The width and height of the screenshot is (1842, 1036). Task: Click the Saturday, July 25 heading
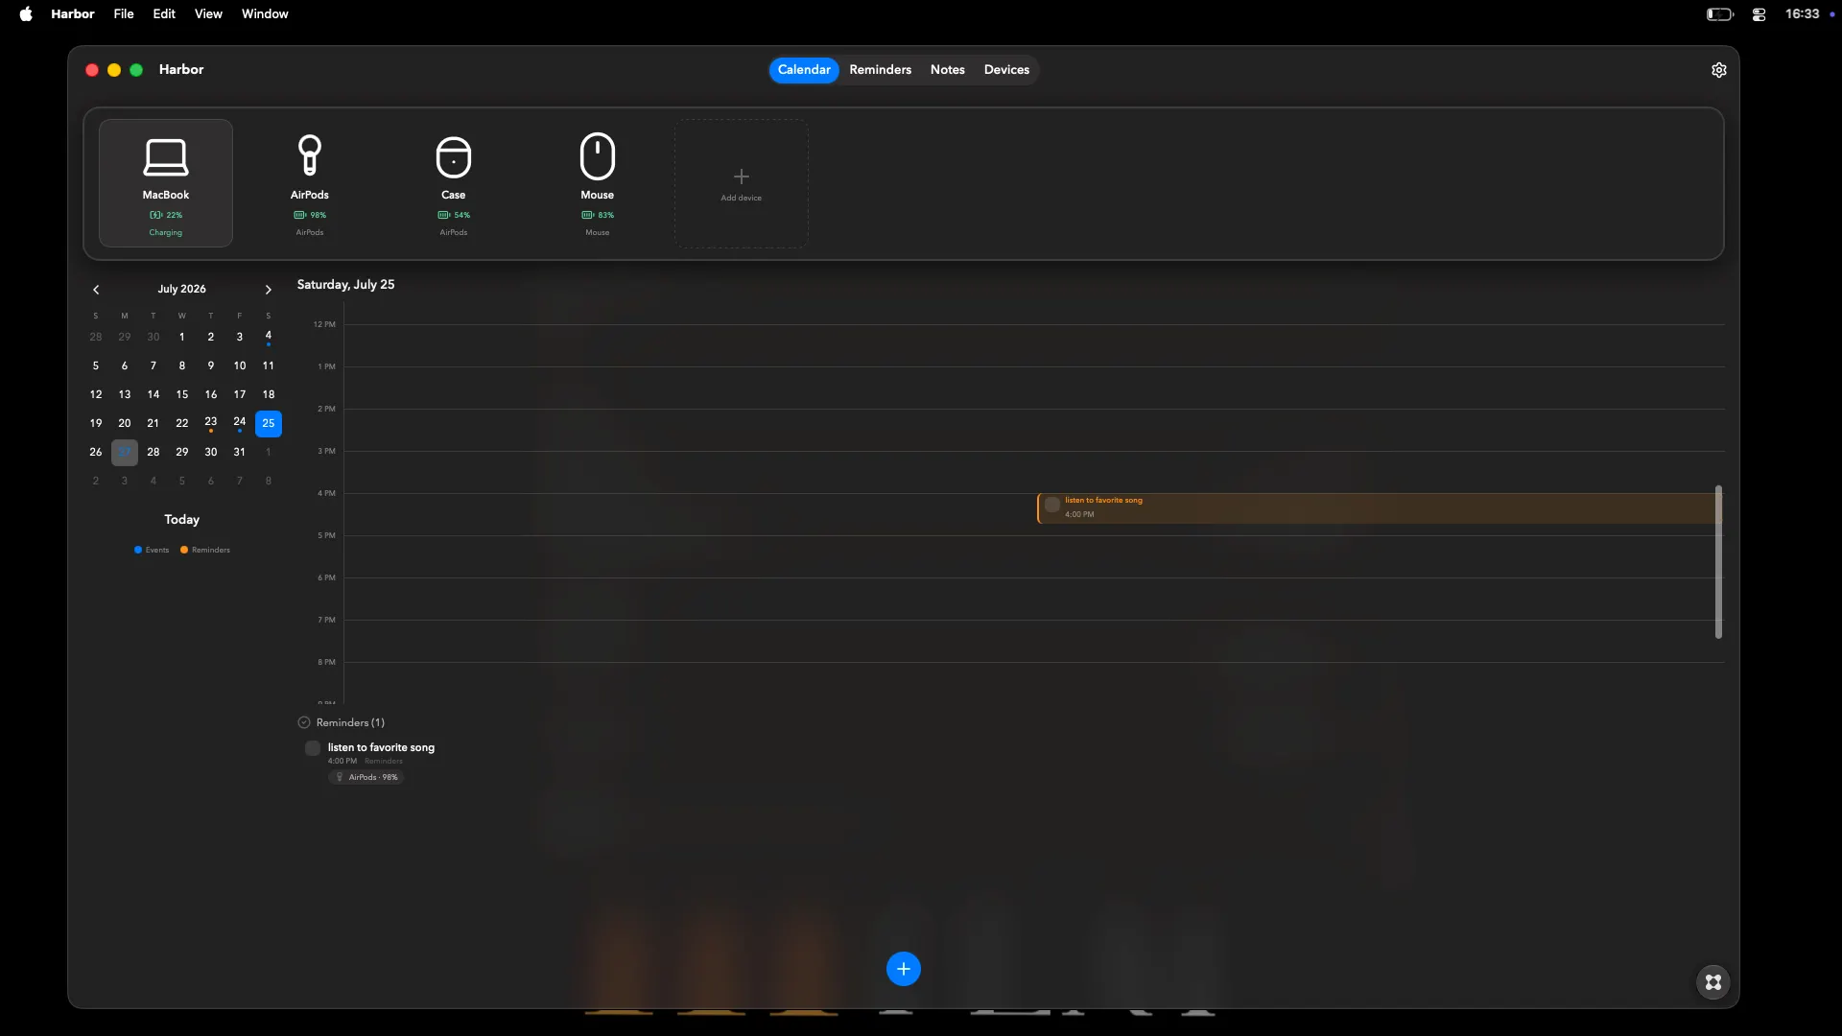[x=345, y=285]
